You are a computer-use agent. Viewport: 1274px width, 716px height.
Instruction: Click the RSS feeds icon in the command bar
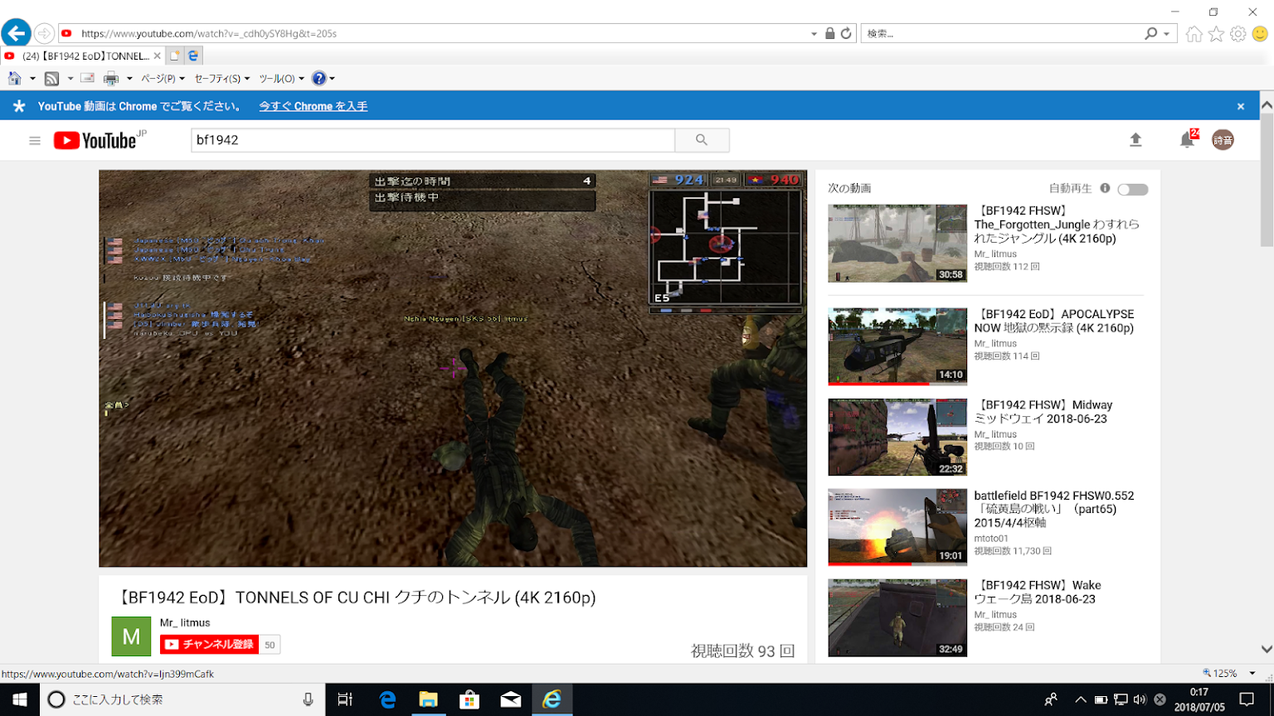[x=51, y=79]
